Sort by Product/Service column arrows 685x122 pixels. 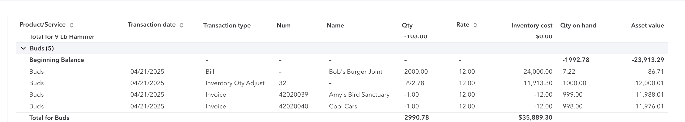pyautogui.click(x=72, y=25)
